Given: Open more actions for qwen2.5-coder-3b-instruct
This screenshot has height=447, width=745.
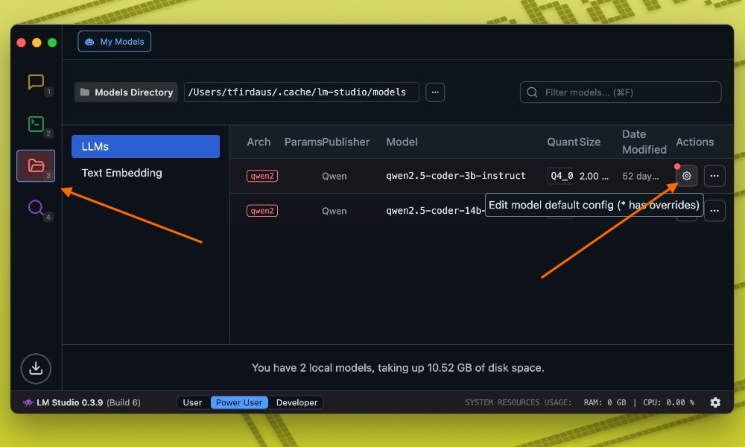Looking at the screenshot, I should 714,176.
